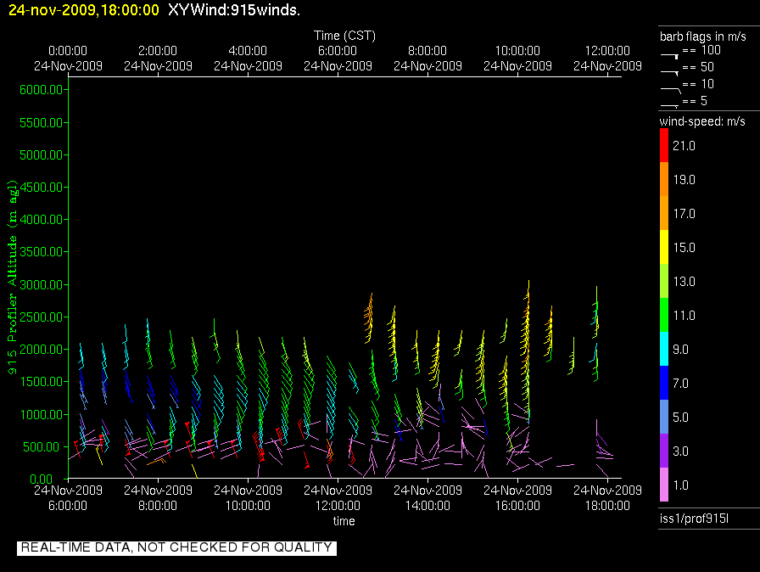Click the 18:00:00 tick on bottom axis

click(x=608, y=504)
